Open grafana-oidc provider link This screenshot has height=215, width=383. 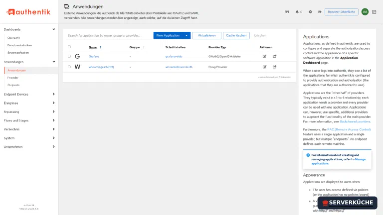tap(174, 56)
